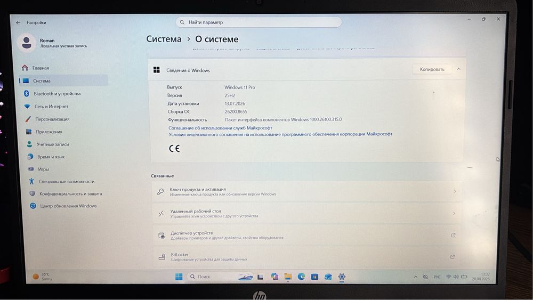Screen dimensions: 533x300
Task: Click the Roman account avatar
Action: 27,43
